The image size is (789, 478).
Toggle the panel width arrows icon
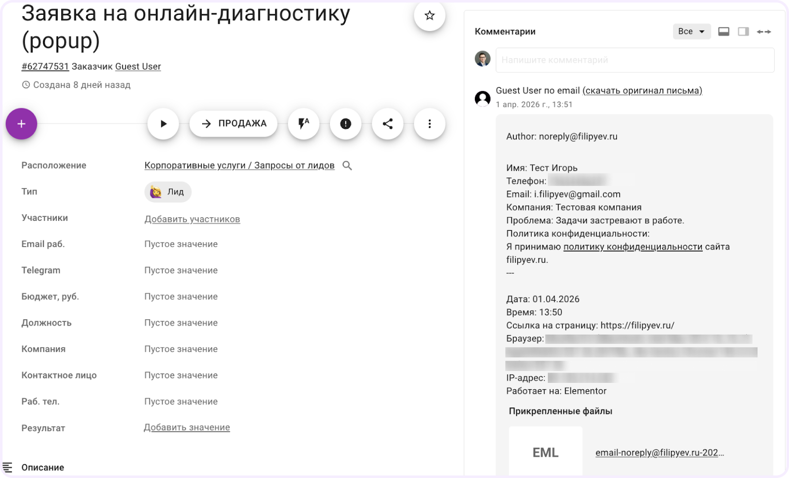[x=764, y=32]
